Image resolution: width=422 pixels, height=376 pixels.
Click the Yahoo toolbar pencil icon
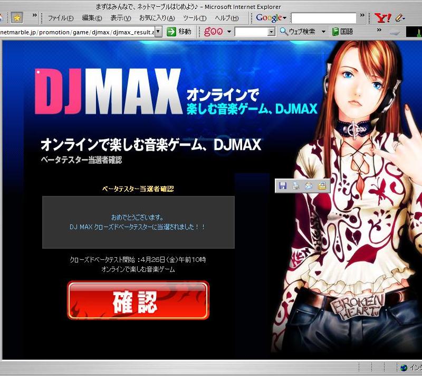(x=399, y=18)
